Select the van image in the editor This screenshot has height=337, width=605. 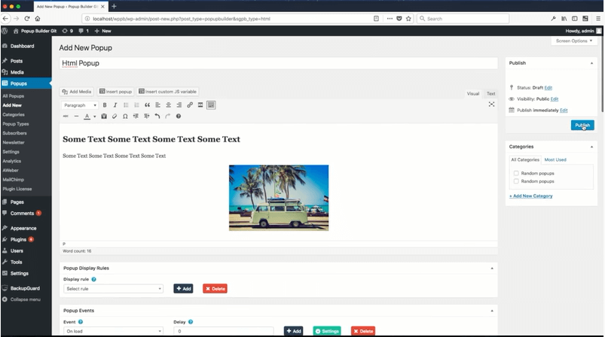pyautogui.click(x=279, y=198)
